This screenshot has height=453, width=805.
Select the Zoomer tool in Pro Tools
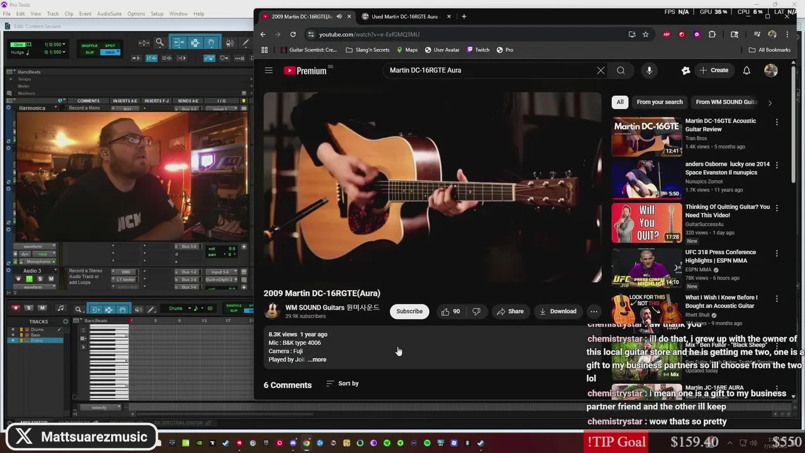160,43
